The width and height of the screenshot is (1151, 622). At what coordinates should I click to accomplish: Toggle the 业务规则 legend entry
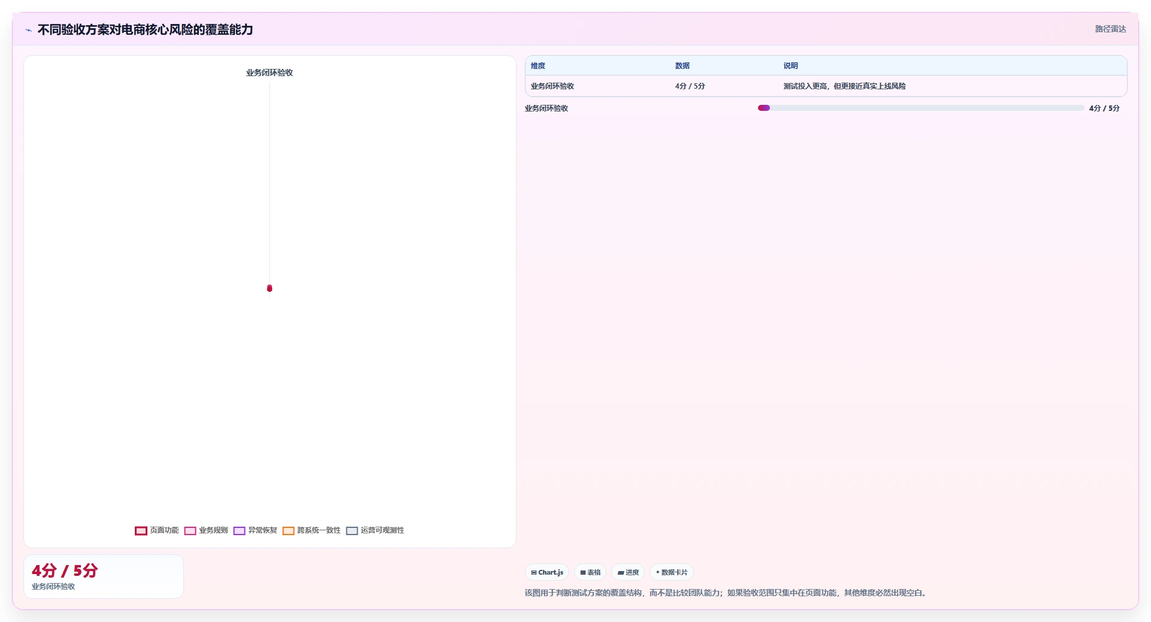pyautogui.click(x=206, y=530)
